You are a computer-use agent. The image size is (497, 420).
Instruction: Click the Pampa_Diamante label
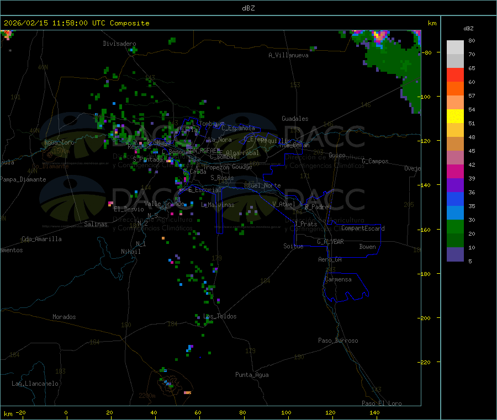(x=23, y=179)
